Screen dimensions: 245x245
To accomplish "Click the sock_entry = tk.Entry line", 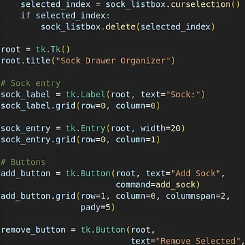I will click(x=93, y=129).
